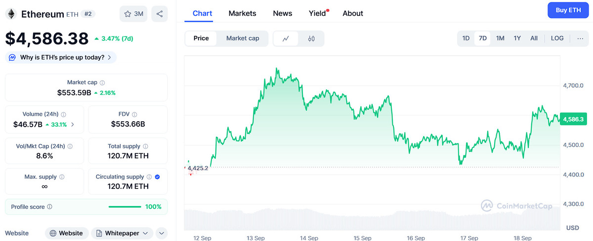Set chart range to 1Y
Screen dimensions: 593x241
[x=517, y=38]
